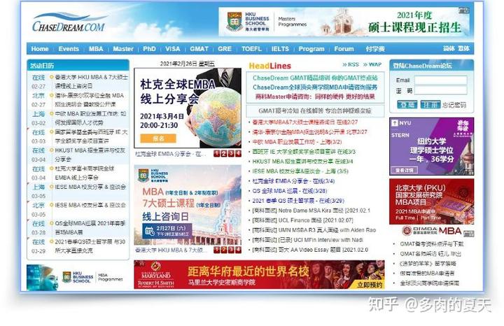Open 2021 春季 QS 硕士留学展 link
Viewport: 504px width, 326px height.
coord(298,201)
